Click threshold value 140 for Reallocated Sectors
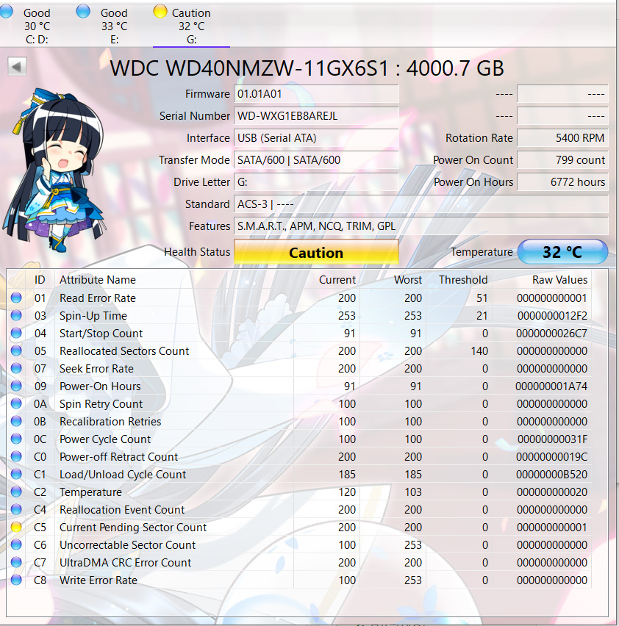 click(x=479, y=351)
